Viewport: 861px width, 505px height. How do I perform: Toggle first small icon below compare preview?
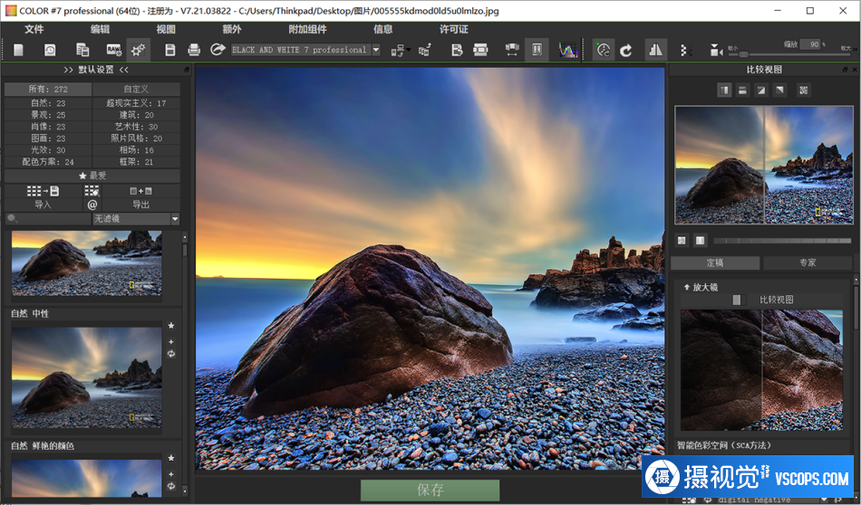pyautogui.click(x=682, y=240)
